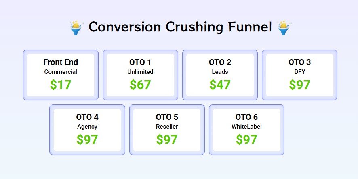This screenshot has height=179, width=358.
Task: Click the Unlimited label under OTO 1
Action: pos(140,72)
